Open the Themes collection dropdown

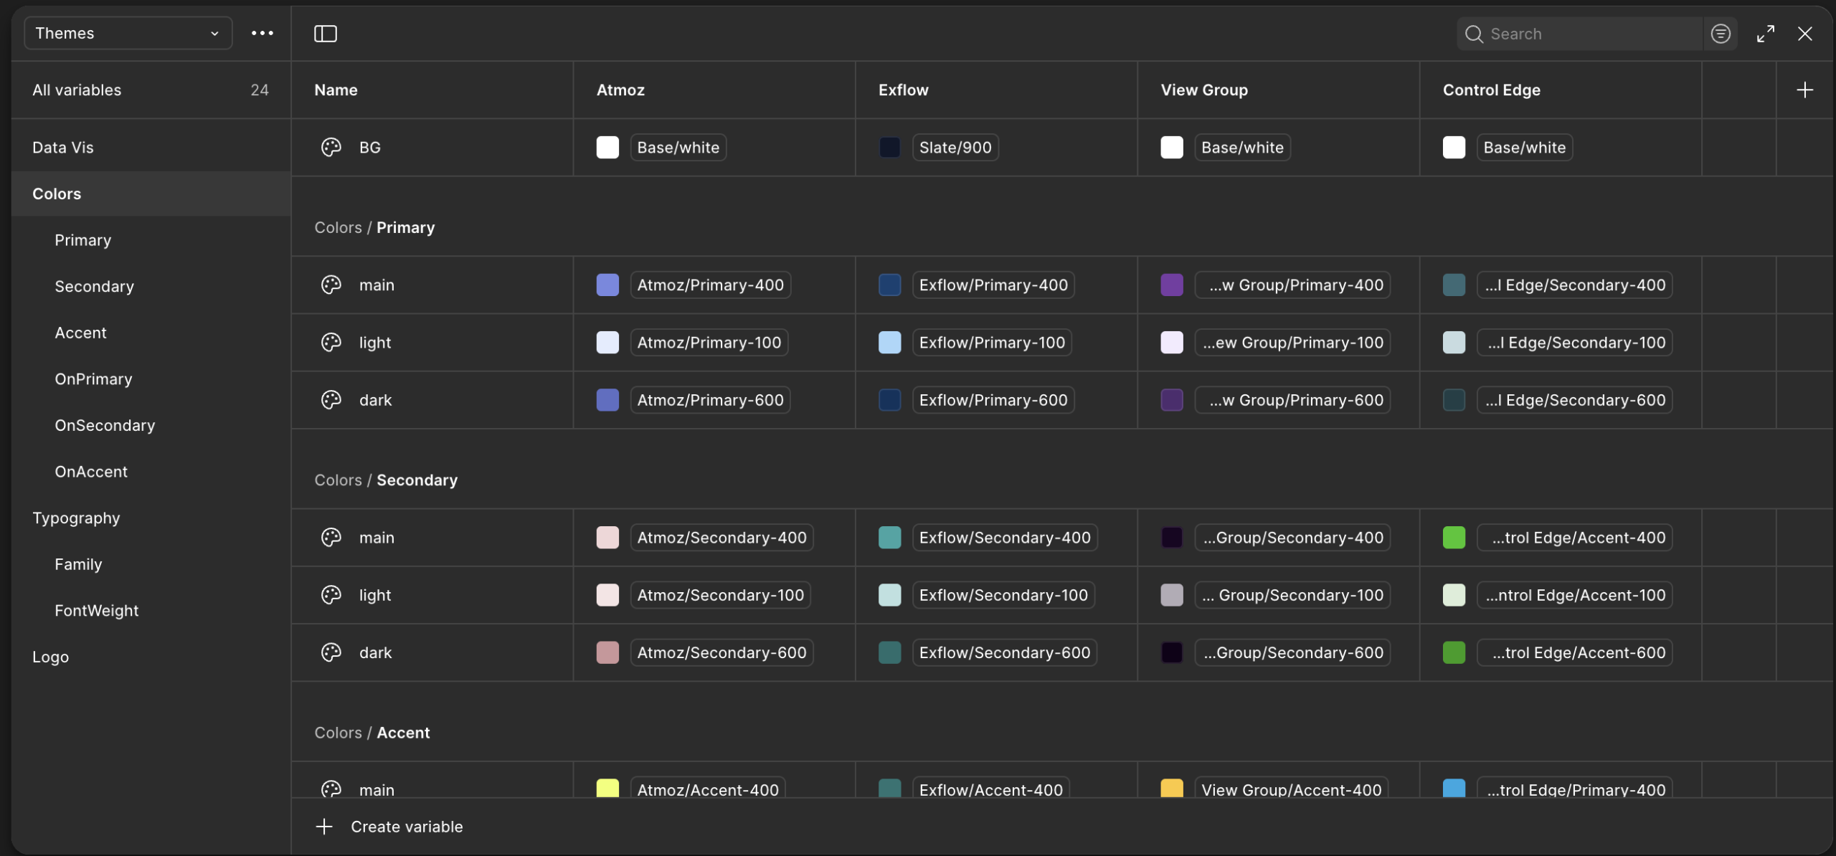pos(128,34)
